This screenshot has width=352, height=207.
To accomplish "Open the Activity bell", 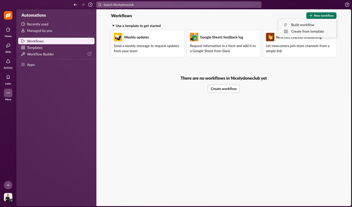I will click(x=8, y=64).
